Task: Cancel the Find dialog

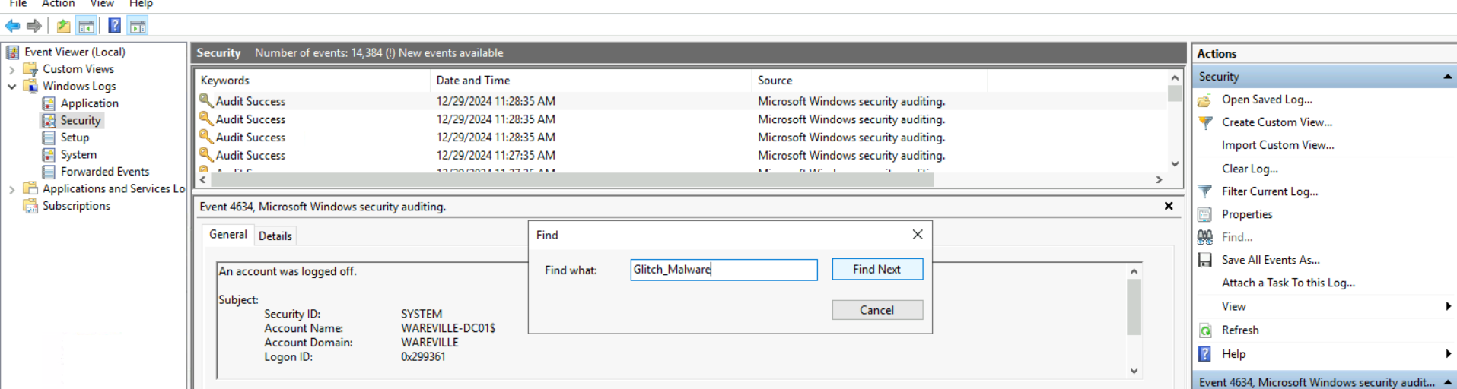Action: 876,310
